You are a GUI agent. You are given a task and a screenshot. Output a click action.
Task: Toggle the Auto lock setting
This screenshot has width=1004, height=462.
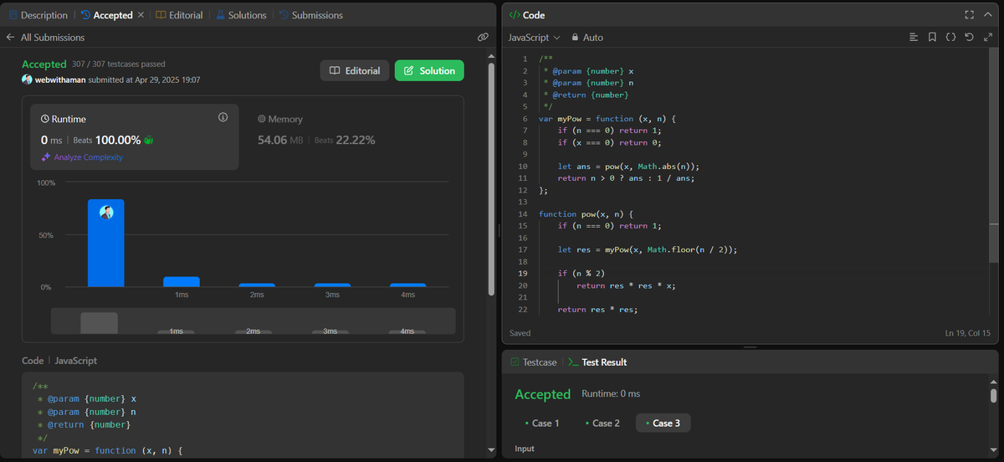point(587,38)
